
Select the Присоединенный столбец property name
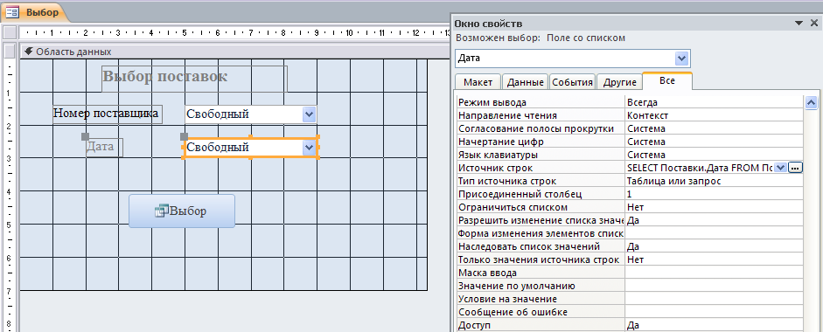tap(541, 194)
